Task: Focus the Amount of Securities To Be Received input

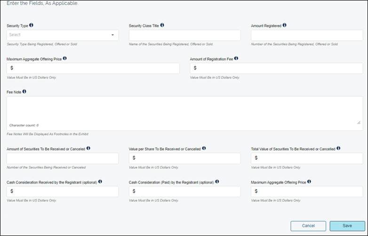Action: pos(63,158)
